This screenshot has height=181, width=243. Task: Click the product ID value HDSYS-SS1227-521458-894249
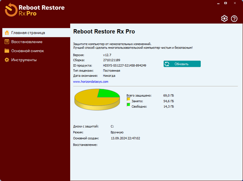(125, 65)
